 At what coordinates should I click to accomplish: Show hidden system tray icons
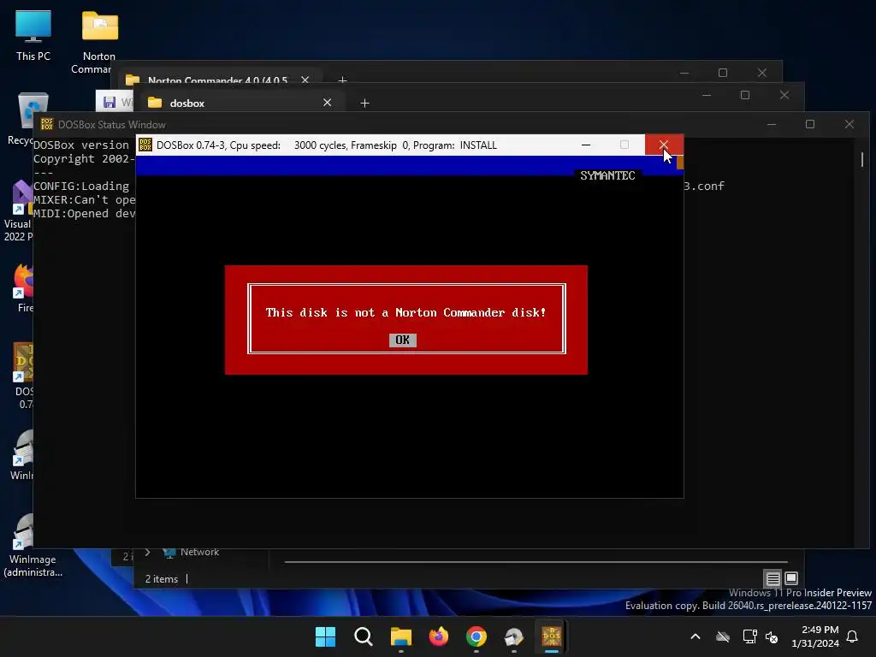click(695, 636)
